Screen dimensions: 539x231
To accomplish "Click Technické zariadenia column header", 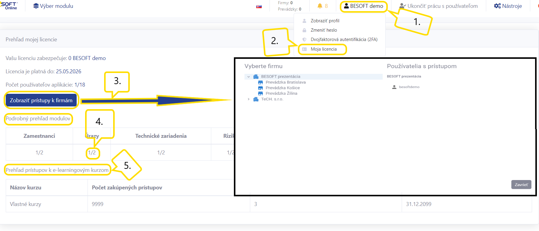I will coord(161,136).
